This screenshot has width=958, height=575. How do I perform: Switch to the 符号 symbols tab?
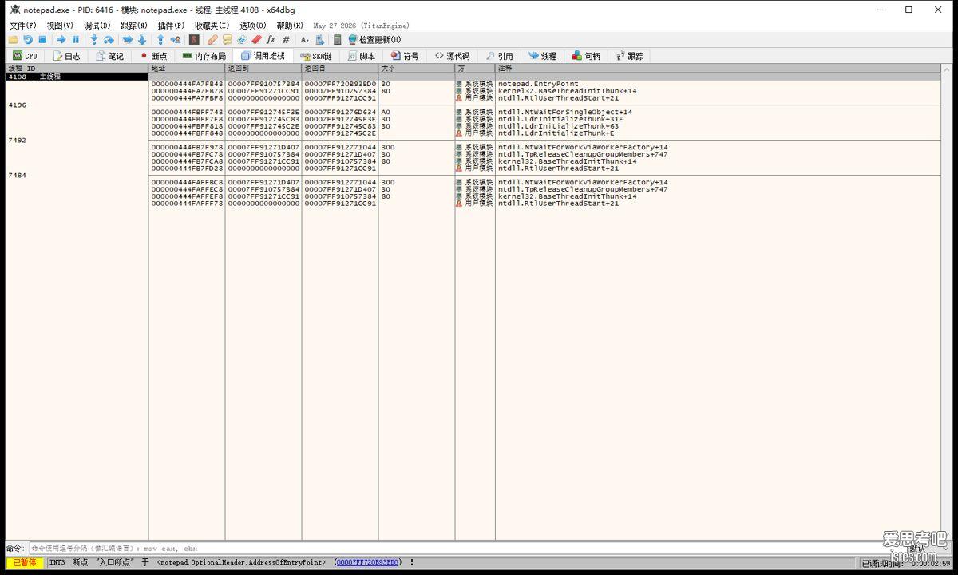click(405, 56)
